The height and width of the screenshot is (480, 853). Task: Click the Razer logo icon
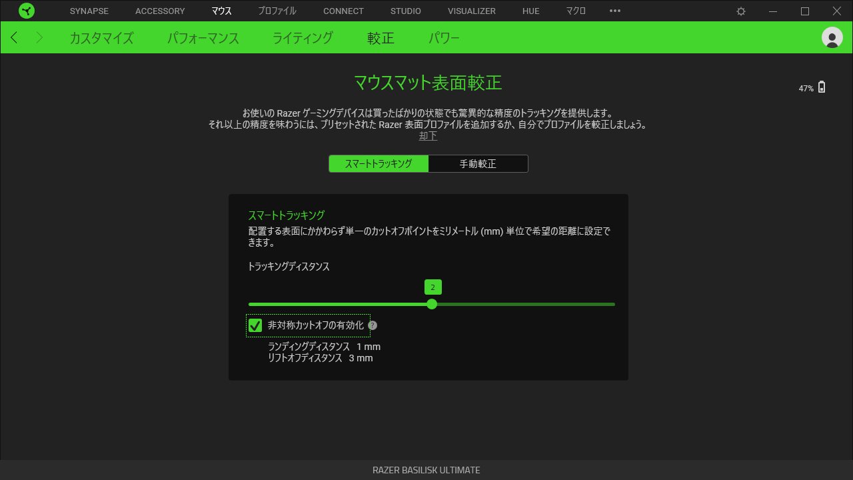coord(27,11)
